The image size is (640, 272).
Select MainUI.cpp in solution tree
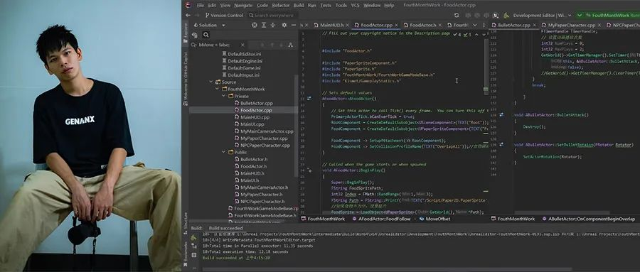point(249,124)
